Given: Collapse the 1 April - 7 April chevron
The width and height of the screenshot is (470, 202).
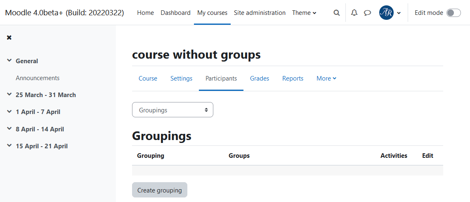Looking at the screenshot, I should 9,112.
